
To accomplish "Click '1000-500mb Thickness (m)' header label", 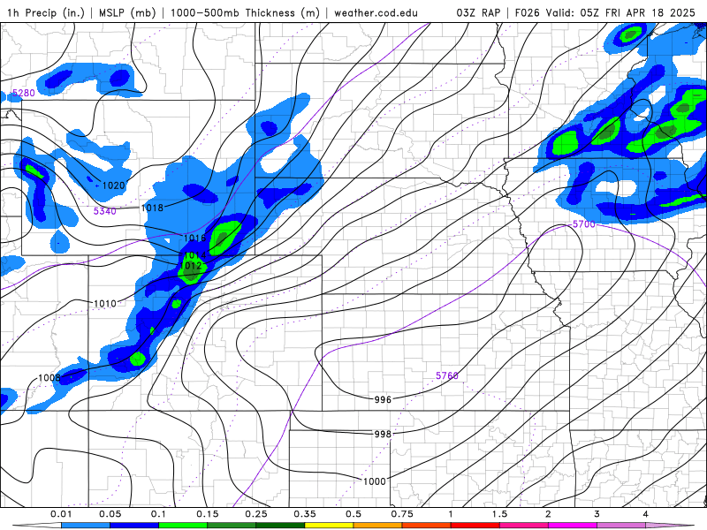I will click(245, 12).
